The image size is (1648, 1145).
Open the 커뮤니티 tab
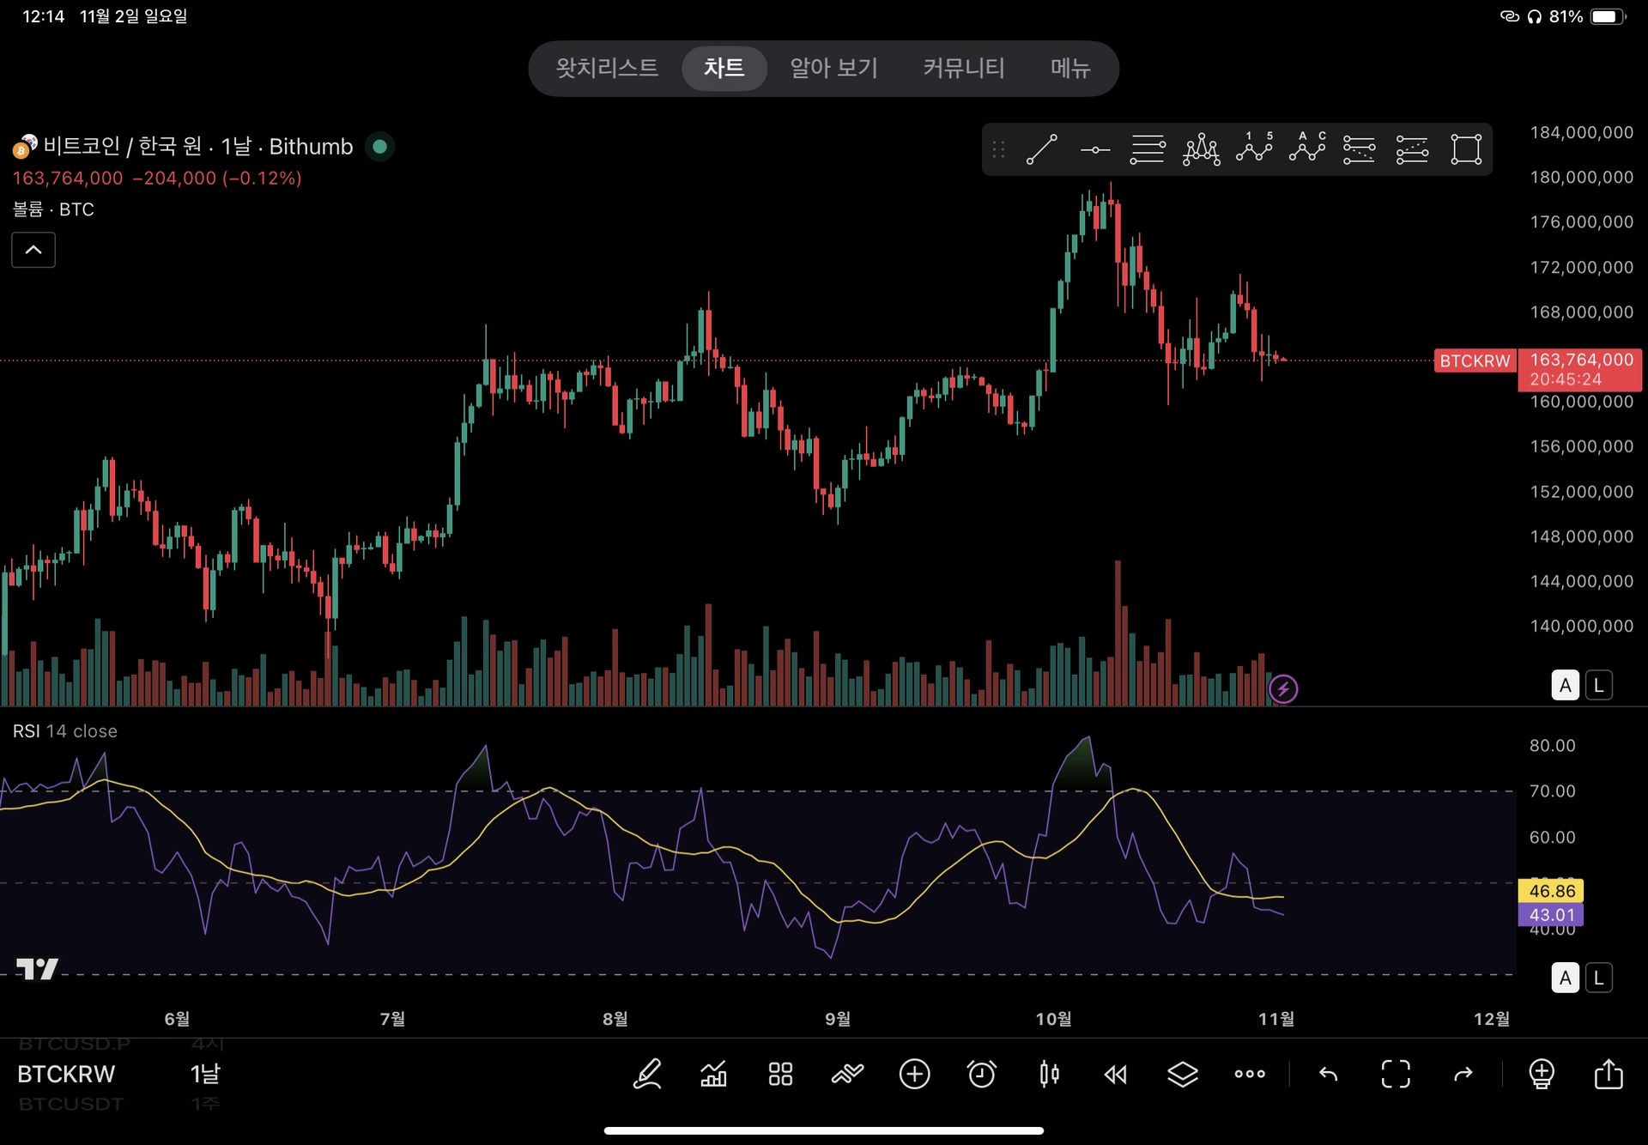[x=963, y=68]
